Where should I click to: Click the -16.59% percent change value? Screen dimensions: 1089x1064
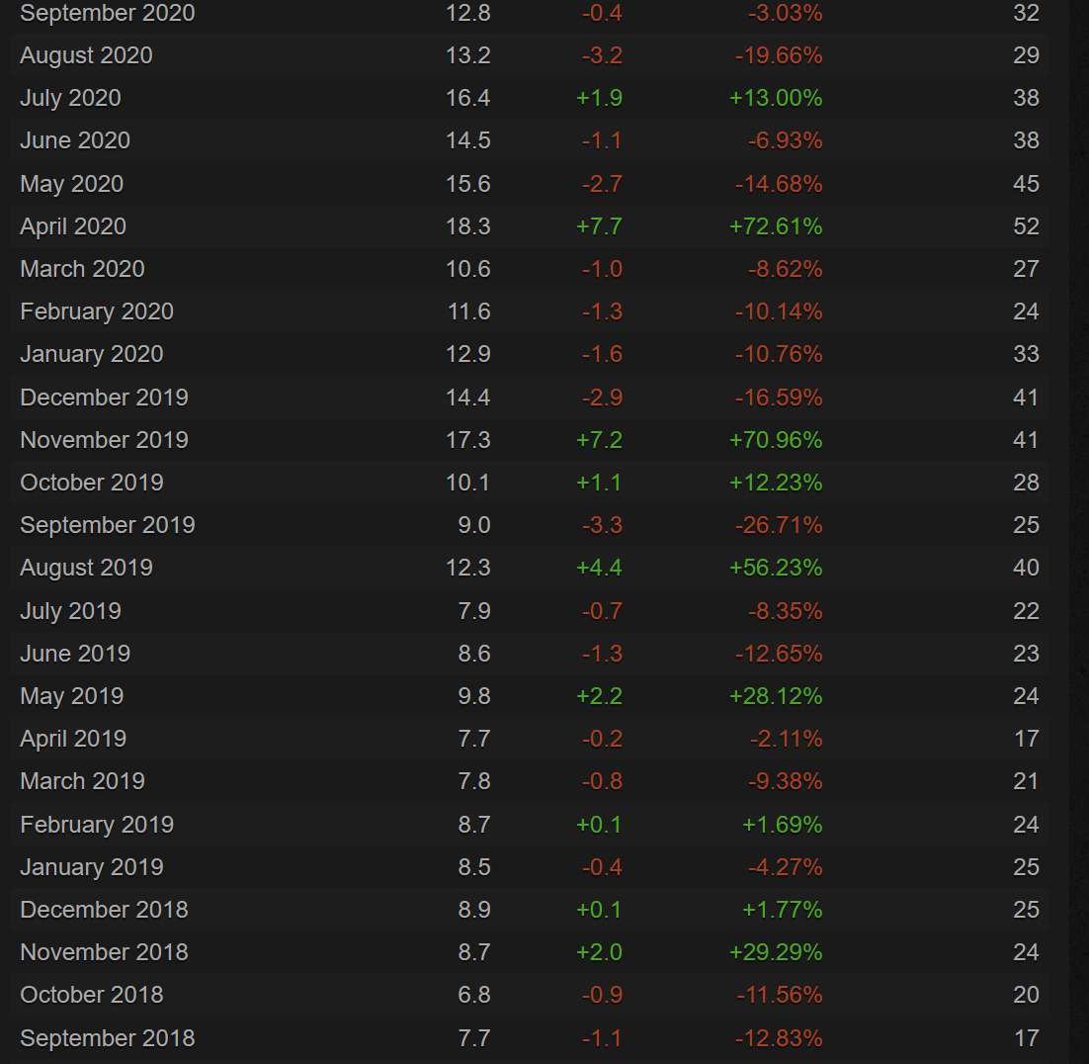click(779, 398)
